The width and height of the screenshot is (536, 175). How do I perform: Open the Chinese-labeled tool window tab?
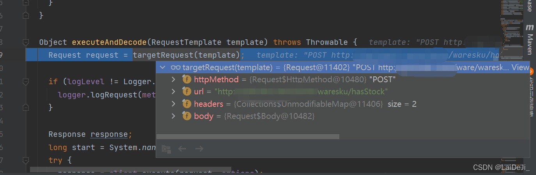(x=531, y=97)
